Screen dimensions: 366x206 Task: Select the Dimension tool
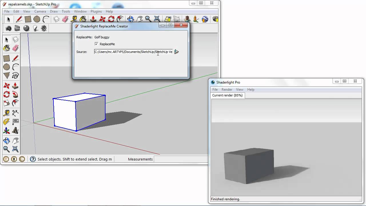[x=15, y=113]
